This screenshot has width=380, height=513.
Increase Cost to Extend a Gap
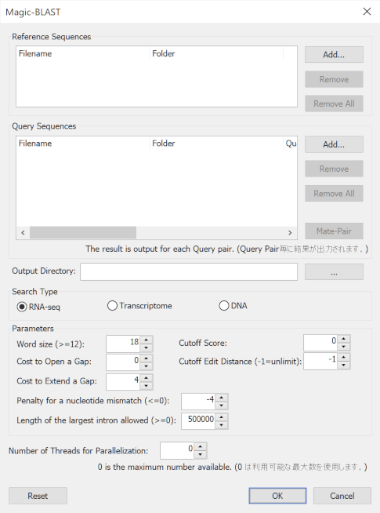146,378
